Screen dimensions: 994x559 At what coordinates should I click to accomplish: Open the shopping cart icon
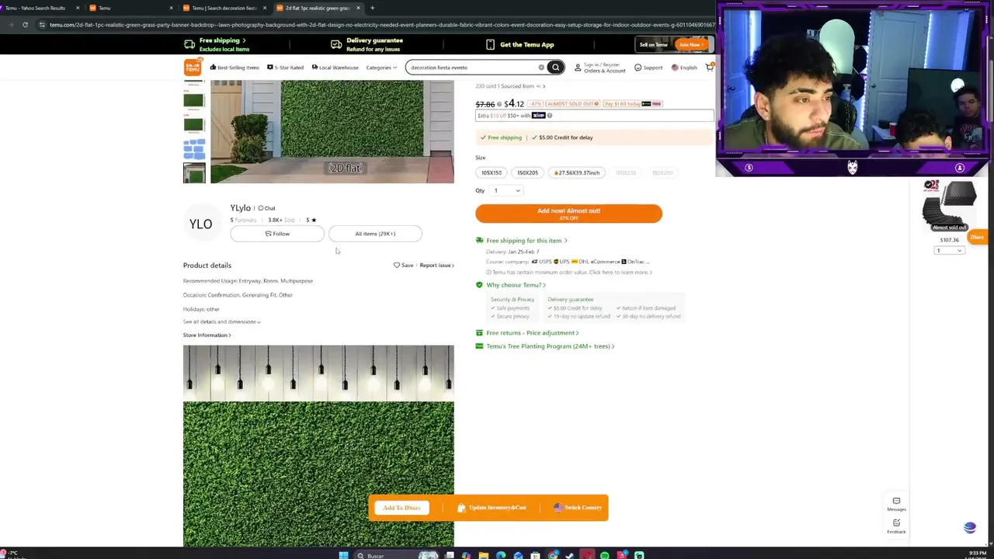[x=709, y=68]
